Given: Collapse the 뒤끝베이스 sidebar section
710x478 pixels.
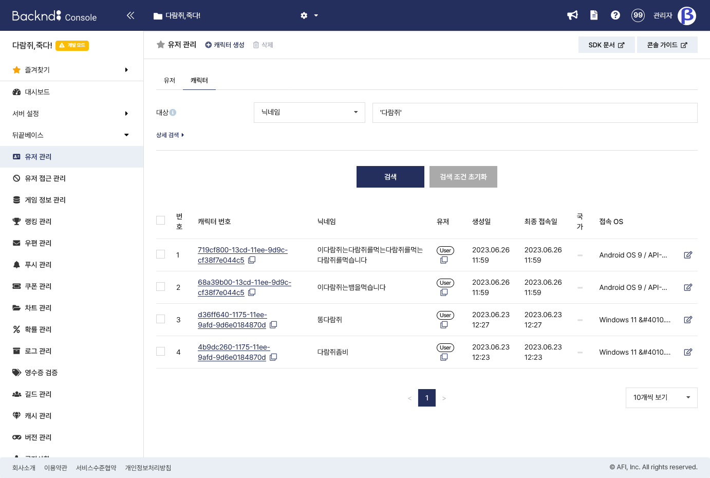Looking at the screenshot, I should (71, 135).
